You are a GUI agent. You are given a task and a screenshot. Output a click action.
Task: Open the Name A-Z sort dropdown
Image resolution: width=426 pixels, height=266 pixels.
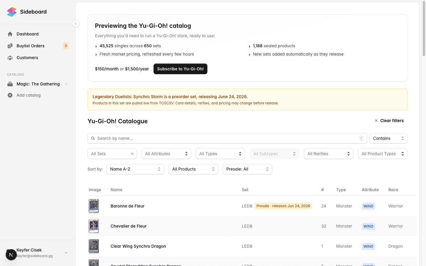(135, 169)
